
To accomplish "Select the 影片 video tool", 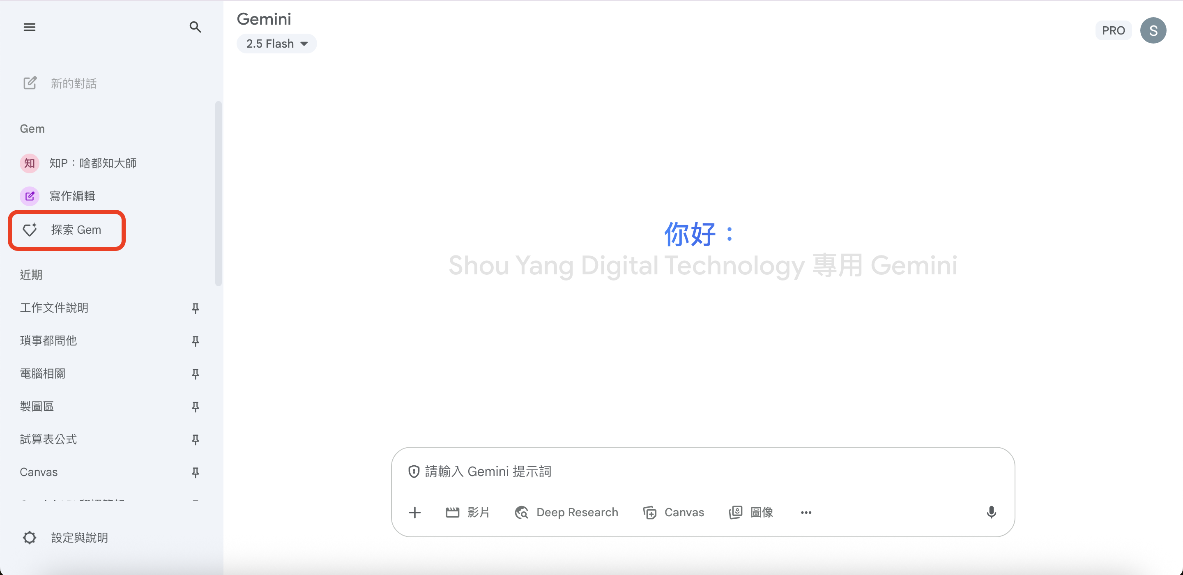I will [x=467, y=512].
